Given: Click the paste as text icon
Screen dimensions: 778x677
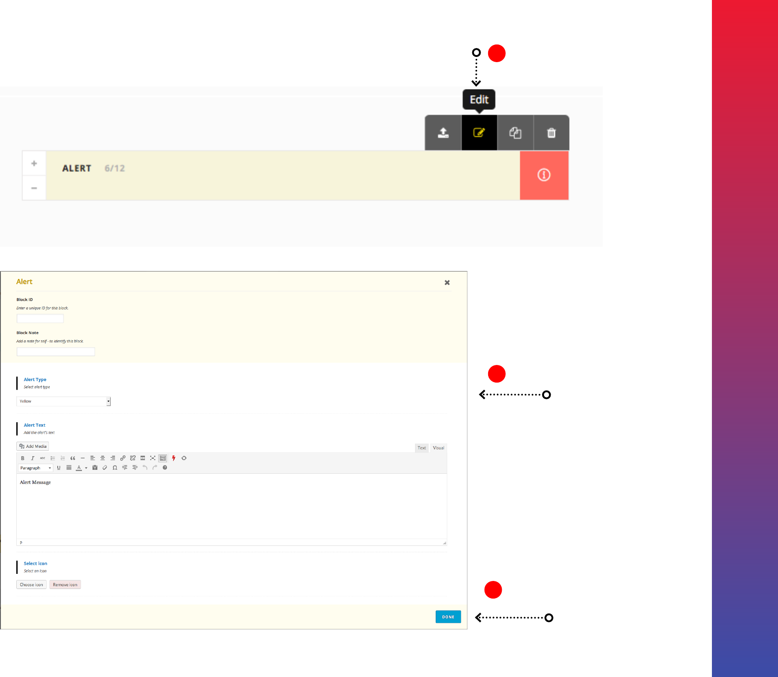Looking at the screenshot, I should point(95,468).
